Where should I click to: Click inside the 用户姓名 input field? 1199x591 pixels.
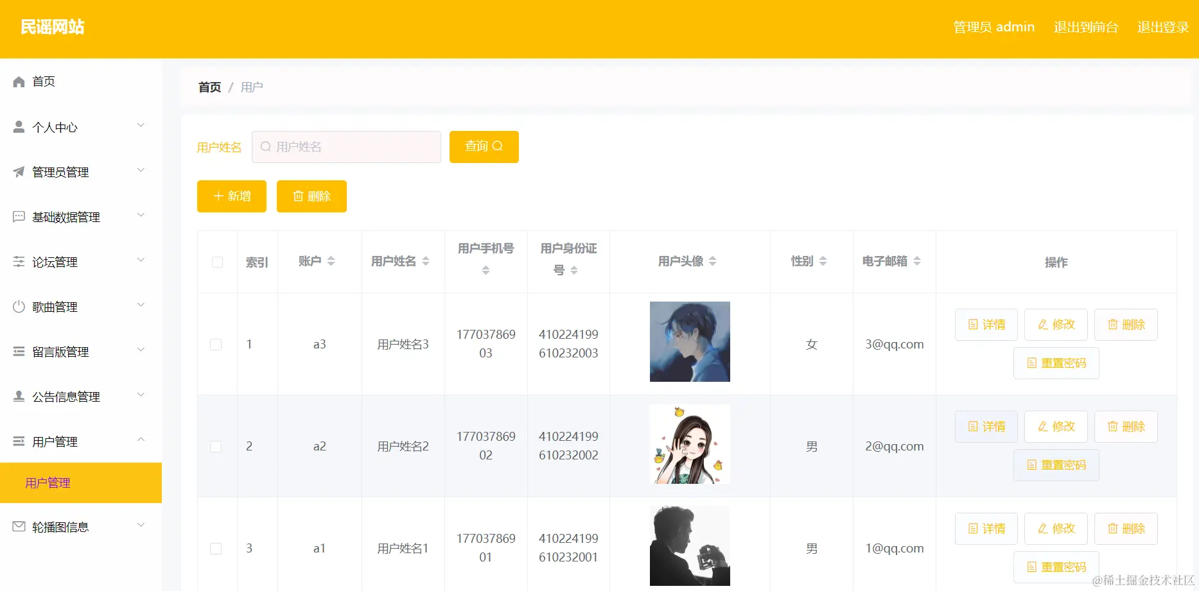pos(347,146)
